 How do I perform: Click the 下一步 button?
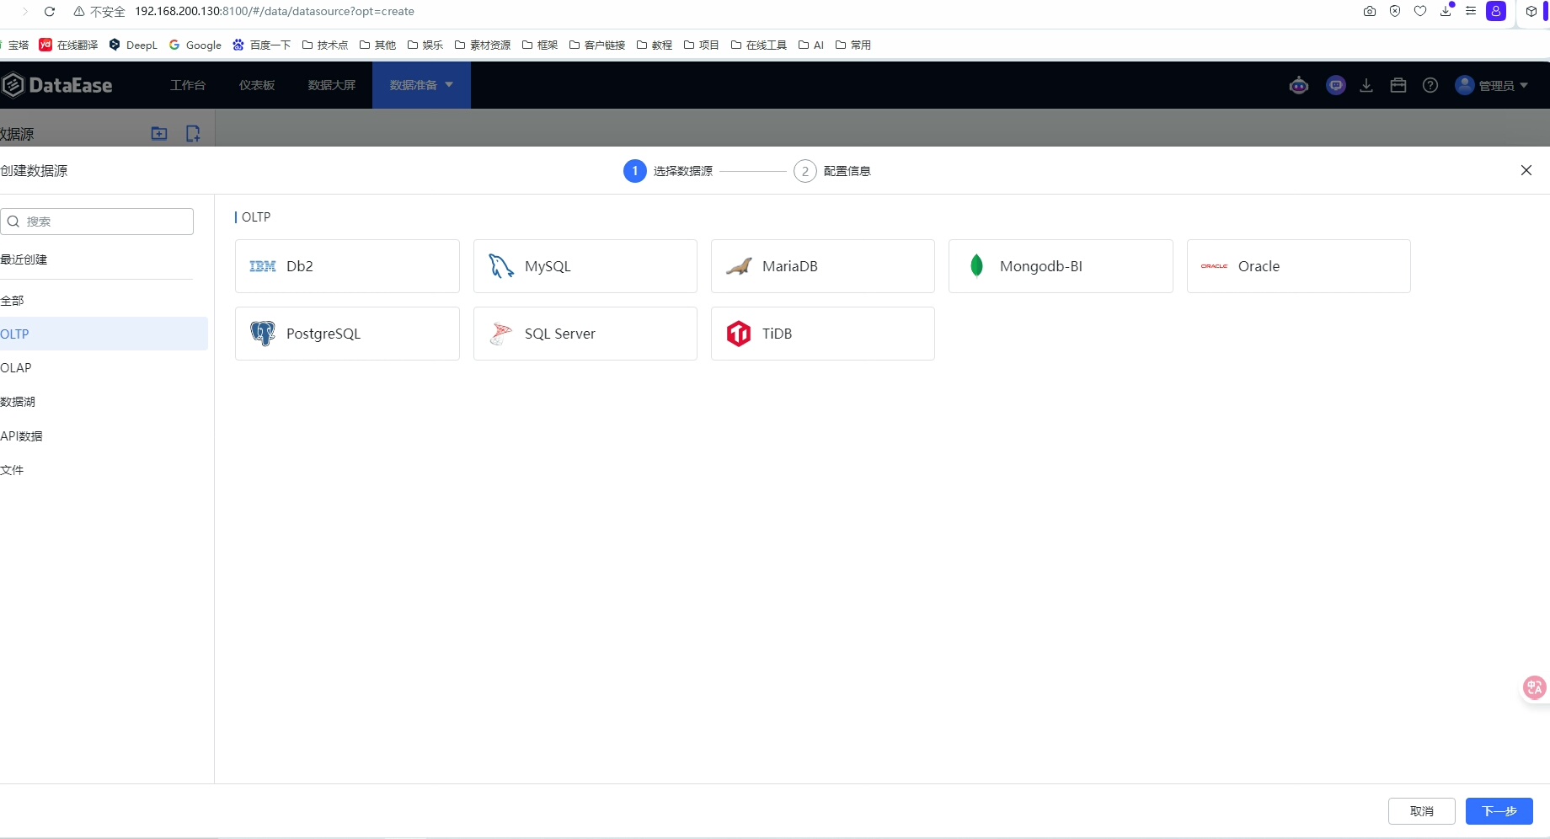pos(1499,811)
